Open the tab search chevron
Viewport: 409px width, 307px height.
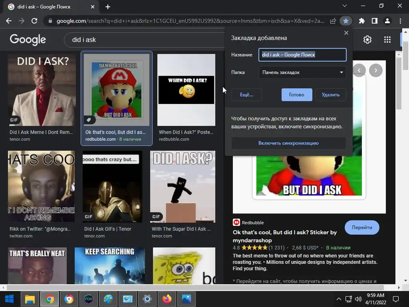coord(345,6)
